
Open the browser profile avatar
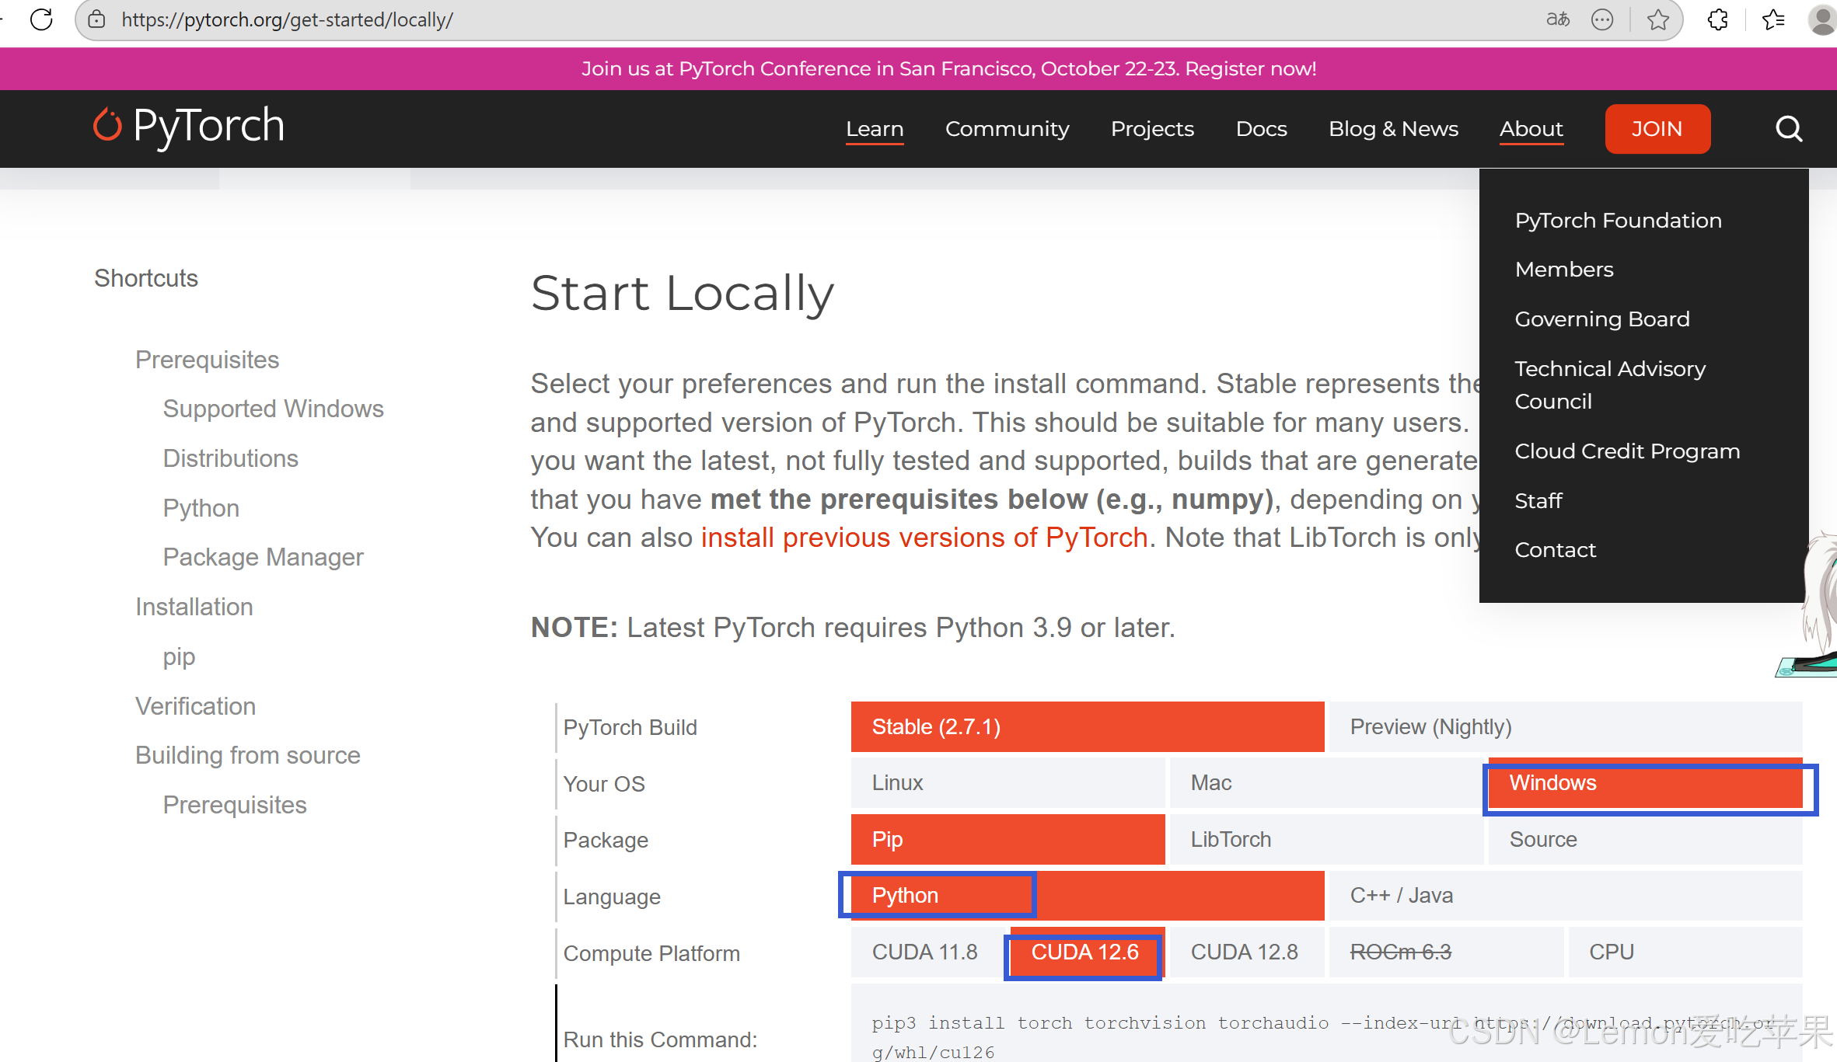pyautogui.click(x=1822, y=19)
